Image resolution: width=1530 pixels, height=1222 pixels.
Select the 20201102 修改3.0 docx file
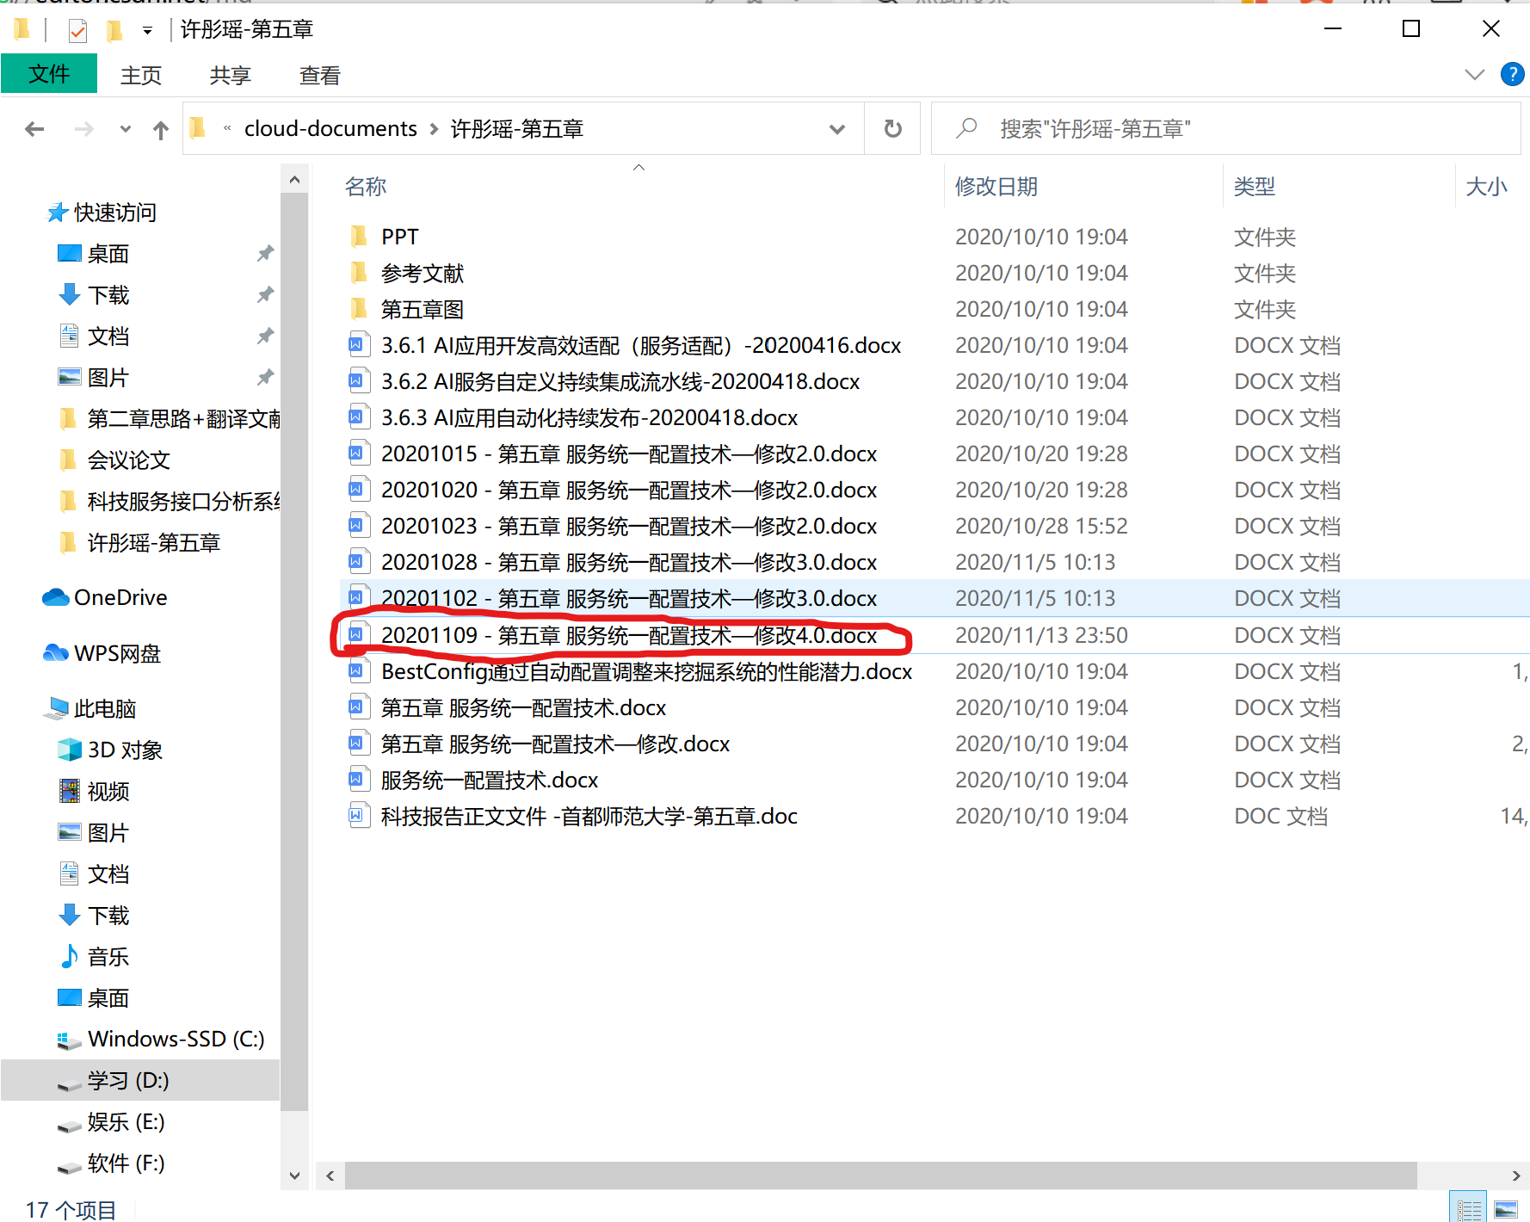[629, 598]
